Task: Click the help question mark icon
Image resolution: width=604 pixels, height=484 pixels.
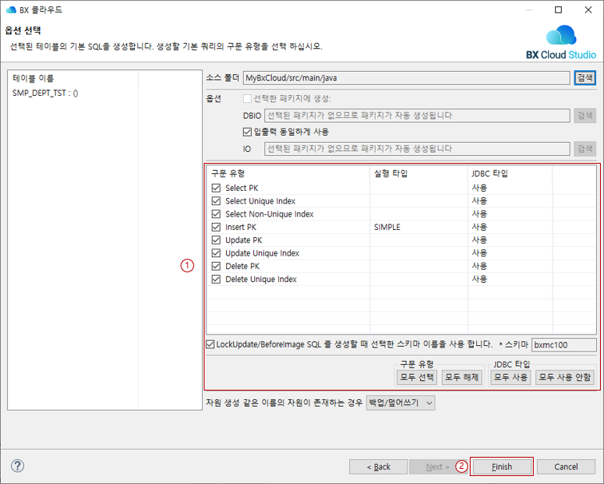Action: tap(17, 466)
